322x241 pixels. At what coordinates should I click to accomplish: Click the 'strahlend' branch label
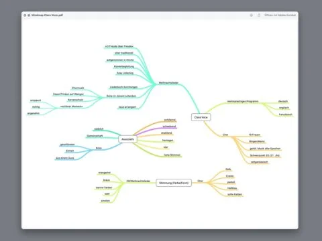166,133
